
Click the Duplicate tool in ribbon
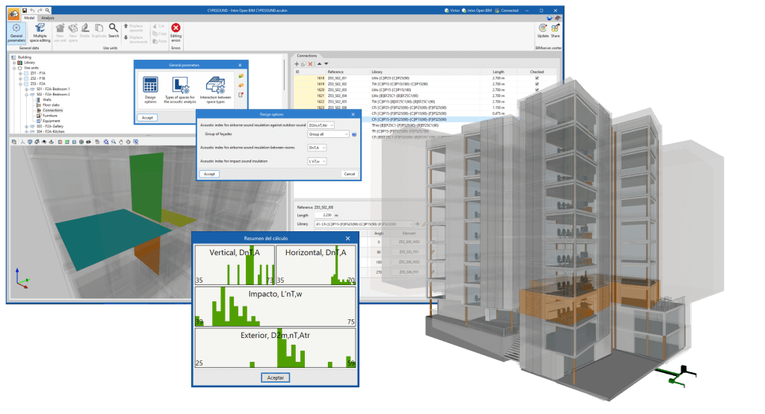point(99,30)
